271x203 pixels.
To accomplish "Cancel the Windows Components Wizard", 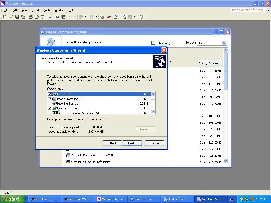I will pos(155,143).
